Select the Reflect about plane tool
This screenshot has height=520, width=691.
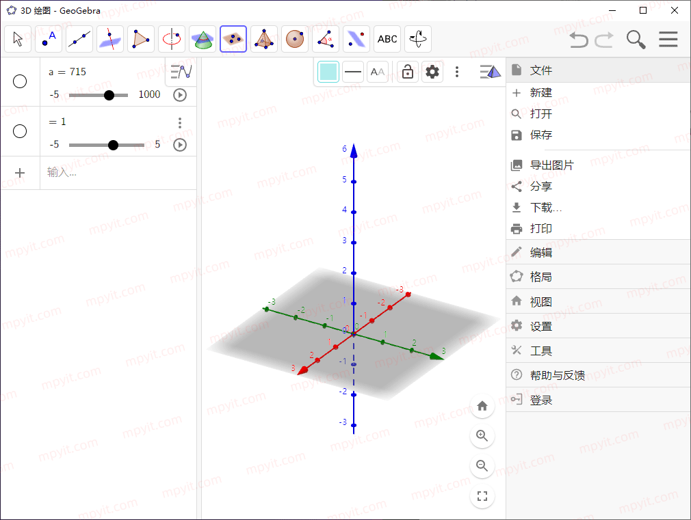(356, 39)
